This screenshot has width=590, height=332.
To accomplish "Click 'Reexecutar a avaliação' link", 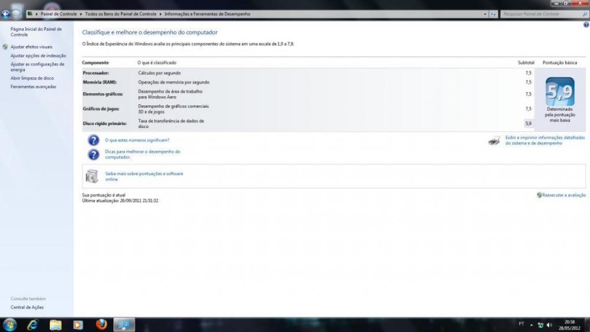I will point(564,195).
